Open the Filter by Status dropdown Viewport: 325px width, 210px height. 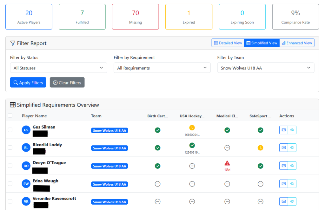coord(58,68)
